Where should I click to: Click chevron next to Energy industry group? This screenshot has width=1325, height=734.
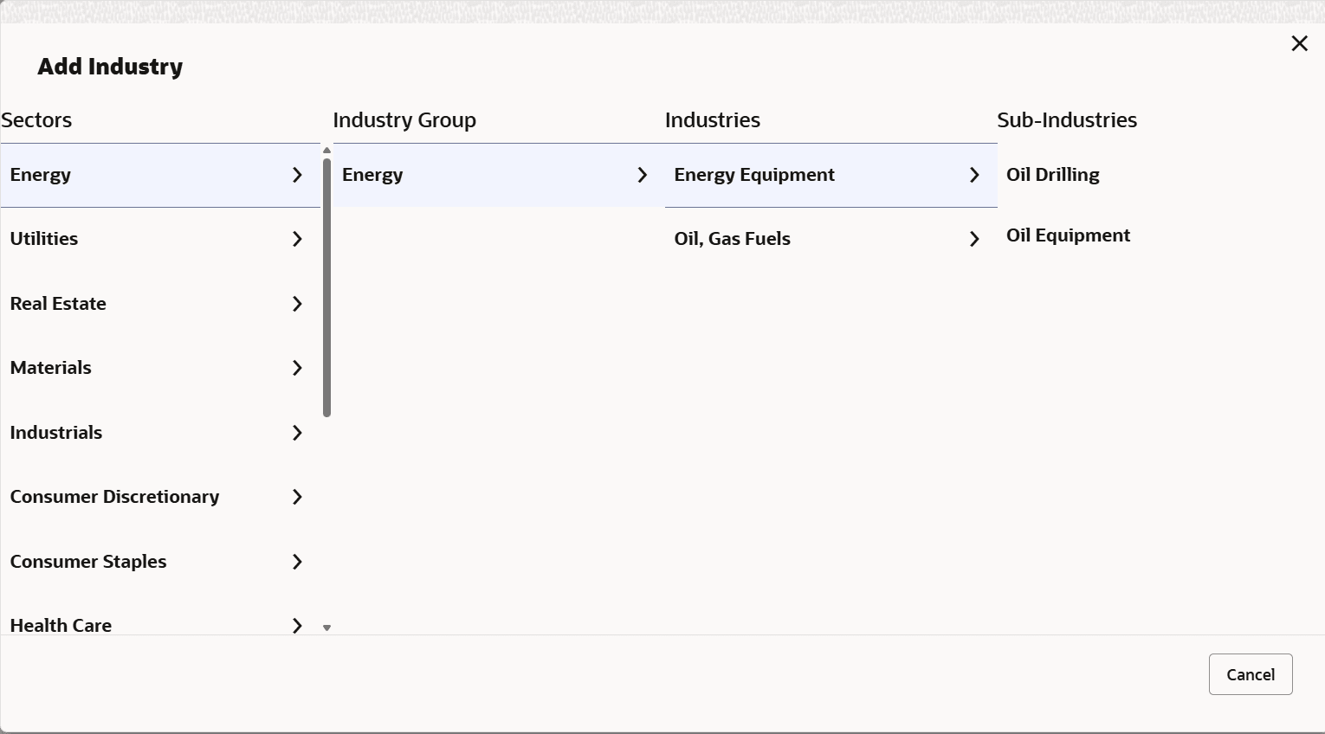pyautogui.click(x=642, y=175)
